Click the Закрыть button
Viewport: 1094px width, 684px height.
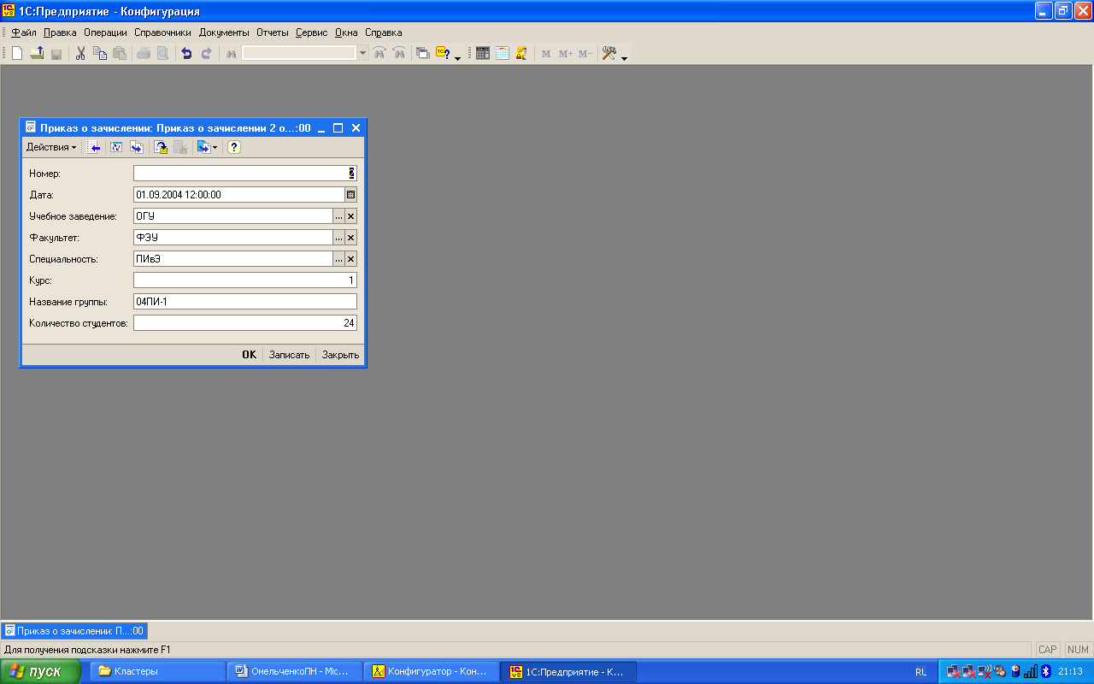(x=340, y=355)
